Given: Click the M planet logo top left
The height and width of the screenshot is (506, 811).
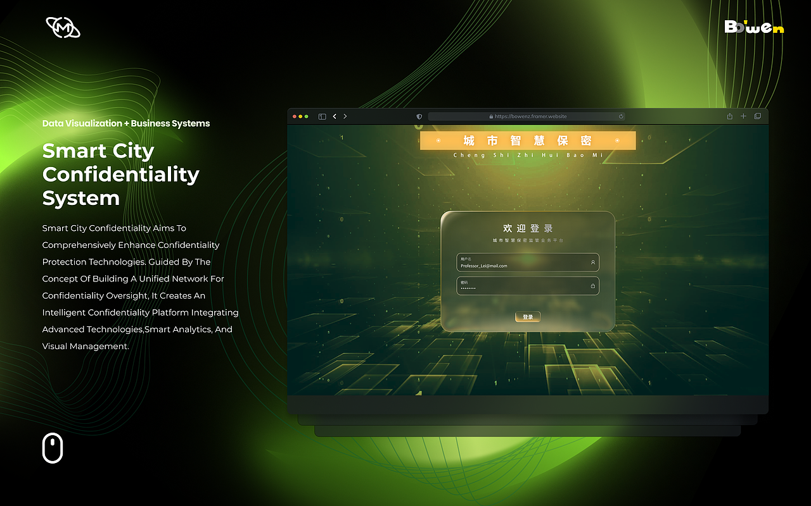Looking at the screenshot, I should (63, 27).
